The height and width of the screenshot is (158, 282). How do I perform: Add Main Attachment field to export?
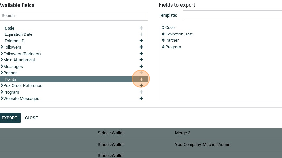[141, 60]
